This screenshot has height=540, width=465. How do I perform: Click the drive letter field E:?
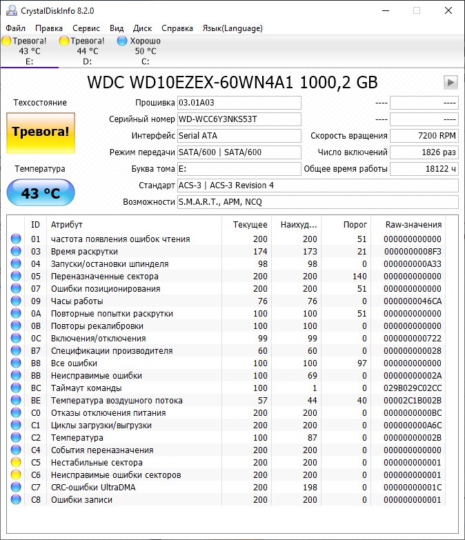point(239,169)
